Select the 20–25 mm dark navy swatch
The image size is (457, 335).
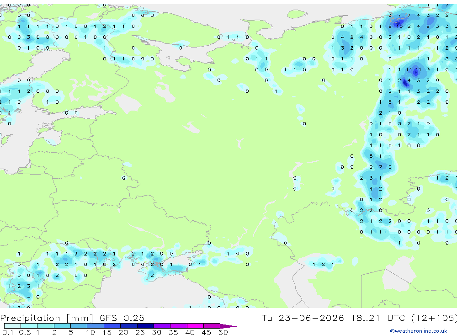(x=128, y=326)
